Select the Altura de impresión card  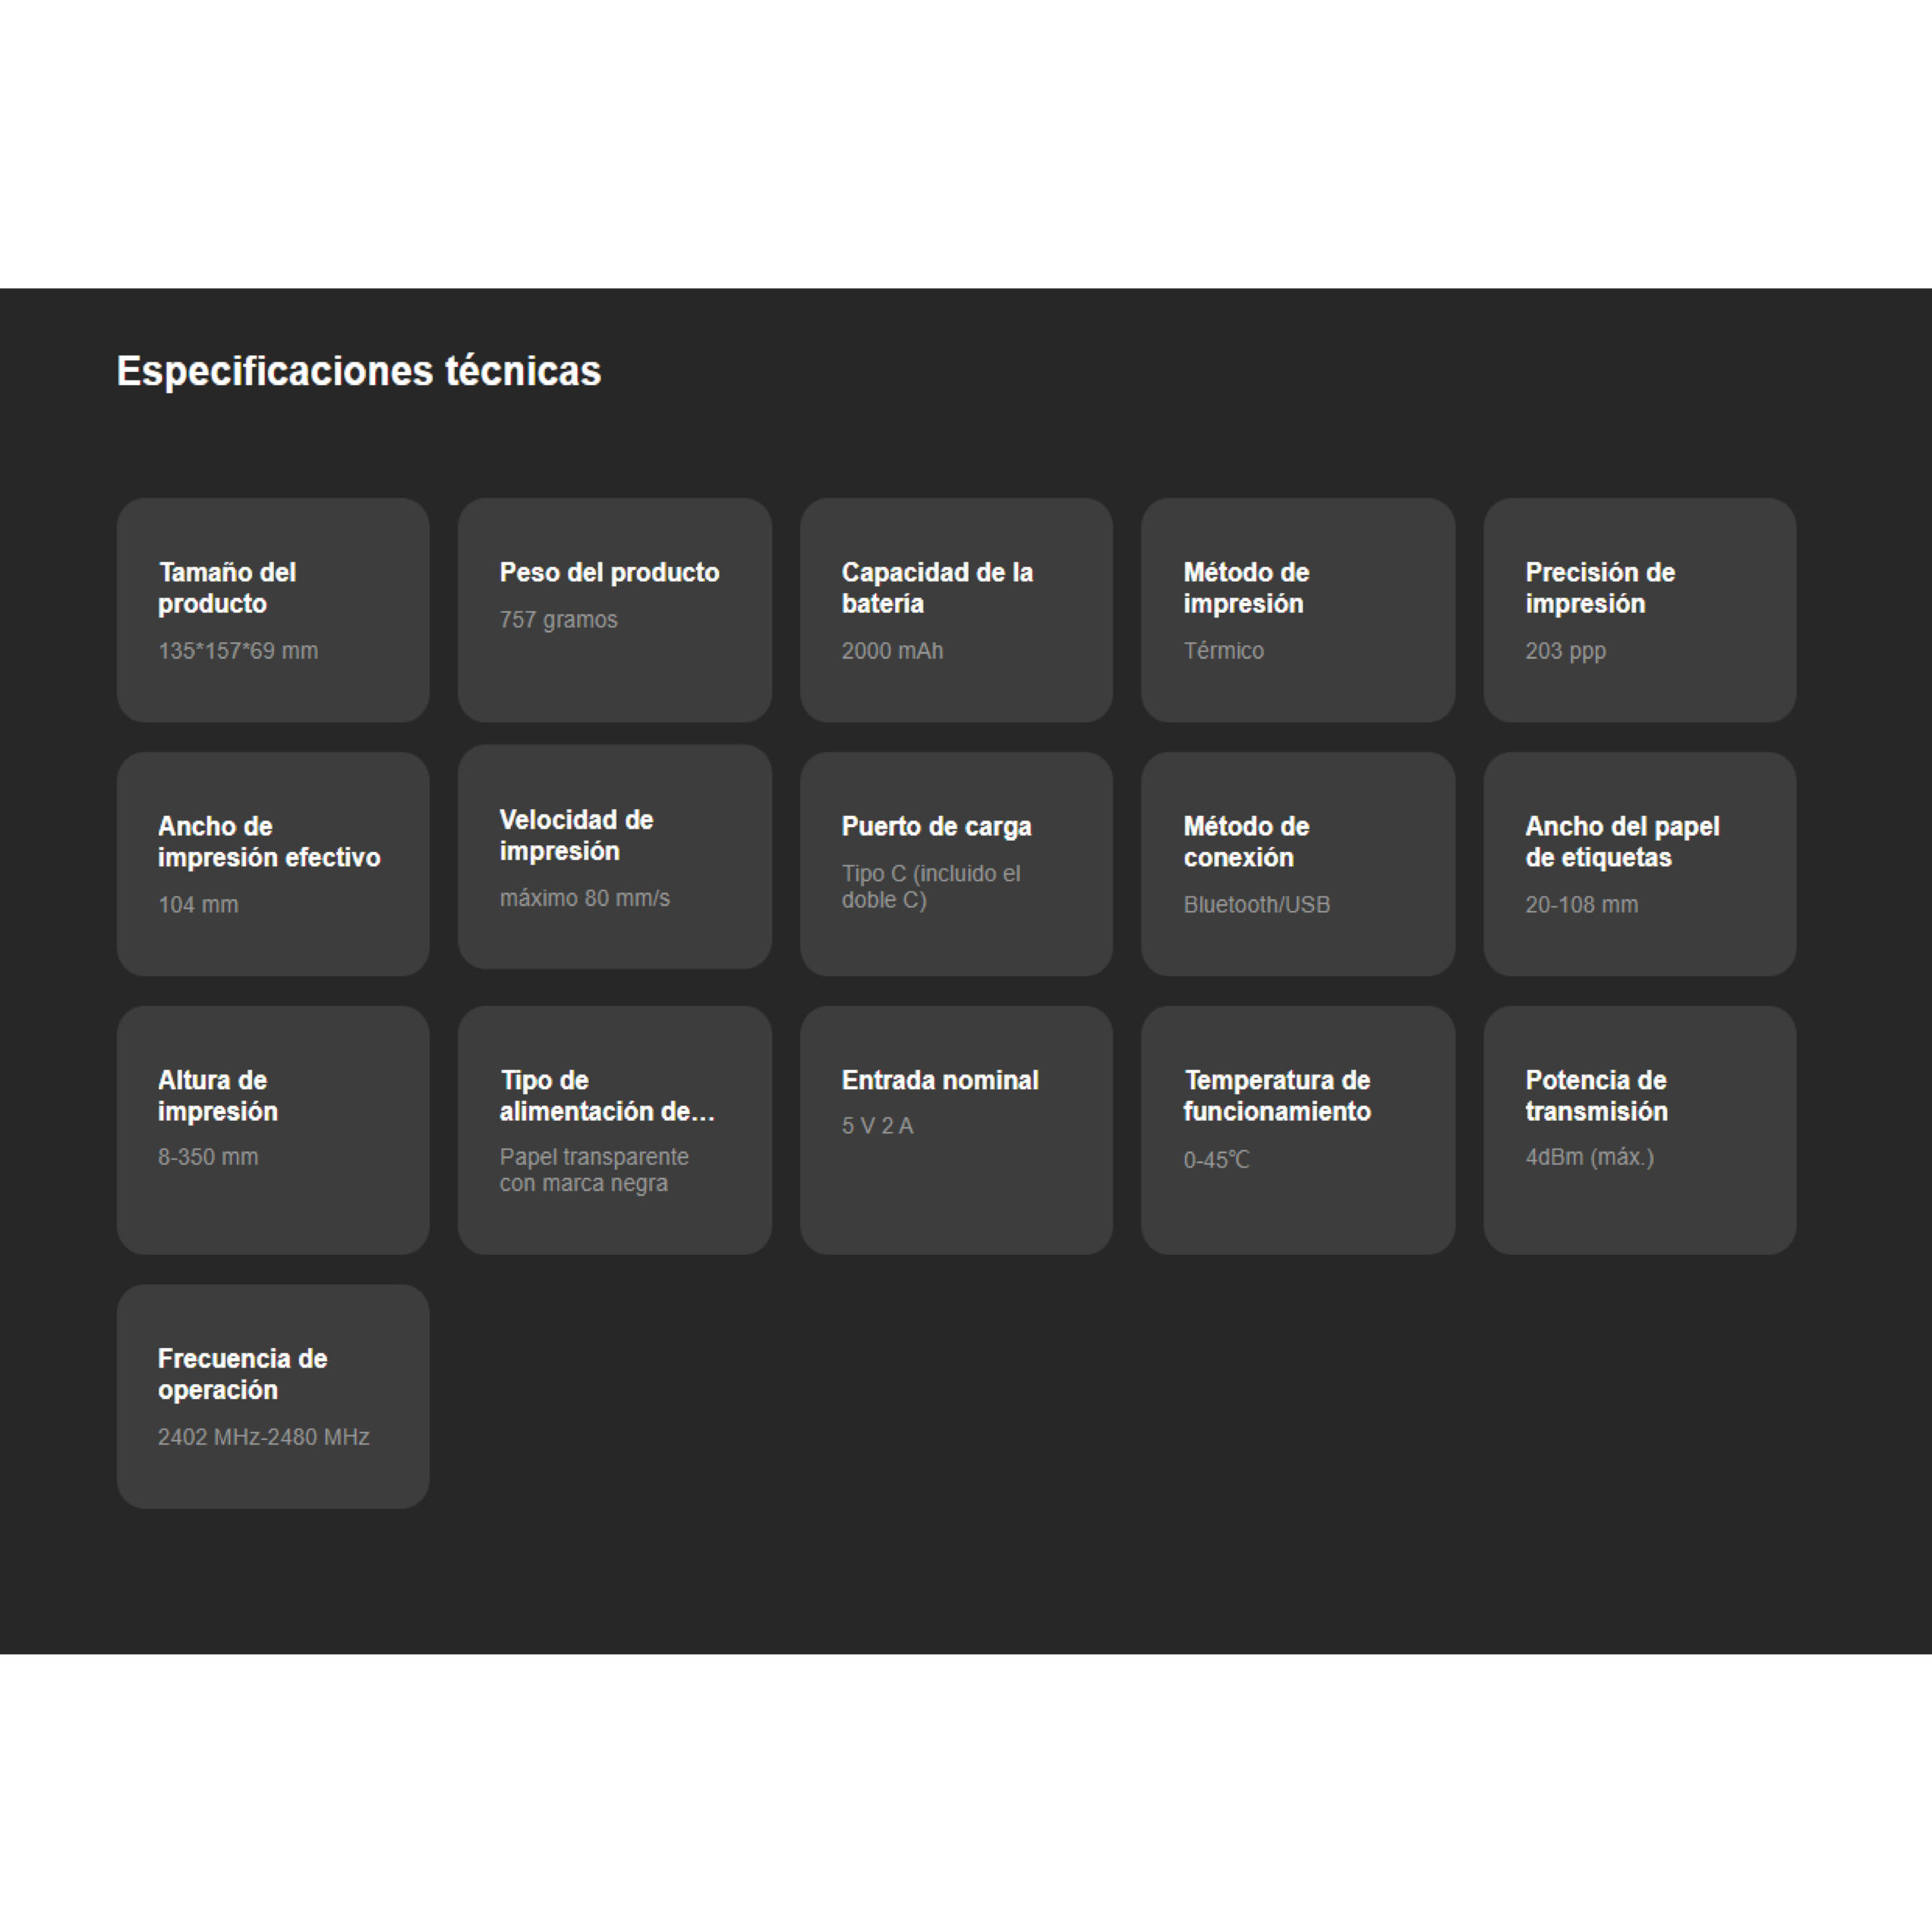tap(272, 1130)
